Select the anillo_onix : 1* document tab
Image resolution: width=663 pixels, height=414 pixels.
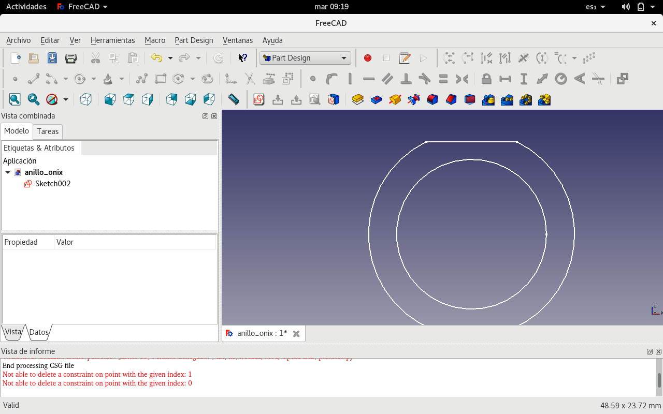tap(262, 333)
